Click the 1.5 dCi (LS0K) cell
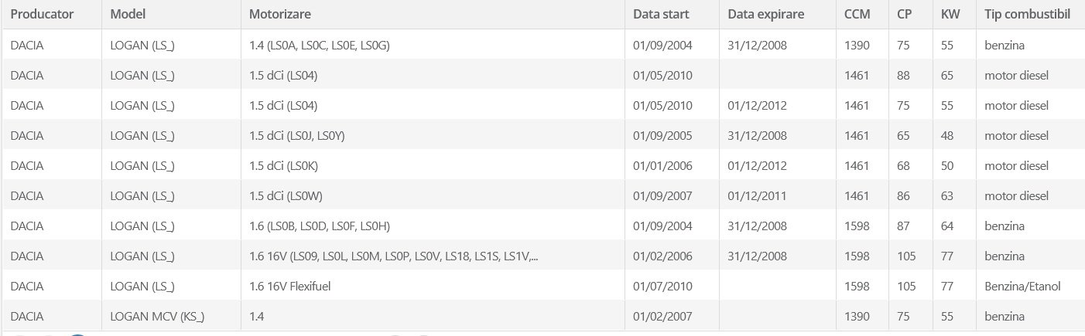Image resolution: width=1085 pixels, height=336 pixels. (x=433, y=165)
